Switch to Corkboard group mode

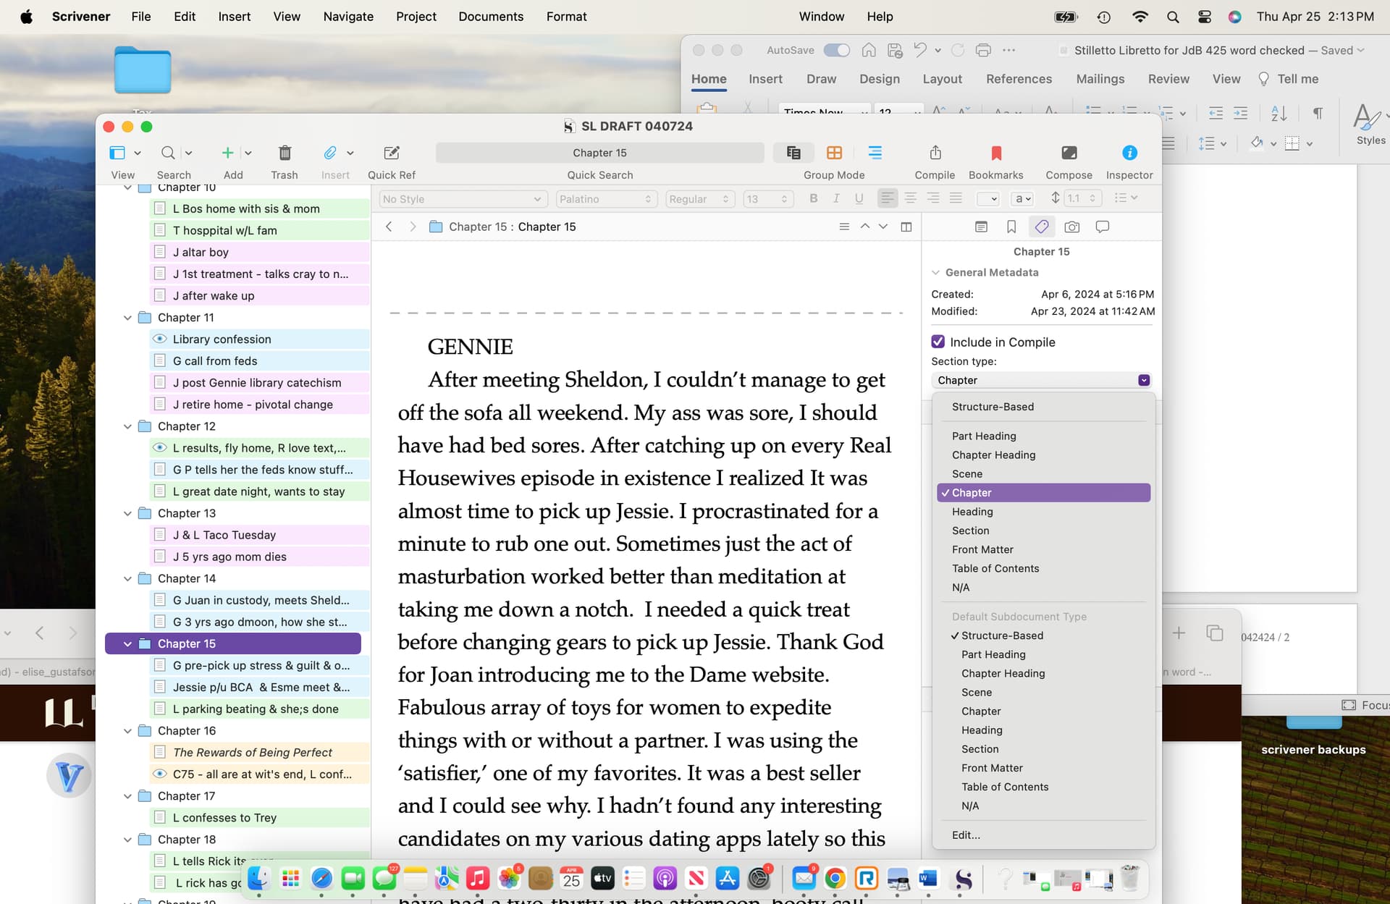tap(834, 153)
